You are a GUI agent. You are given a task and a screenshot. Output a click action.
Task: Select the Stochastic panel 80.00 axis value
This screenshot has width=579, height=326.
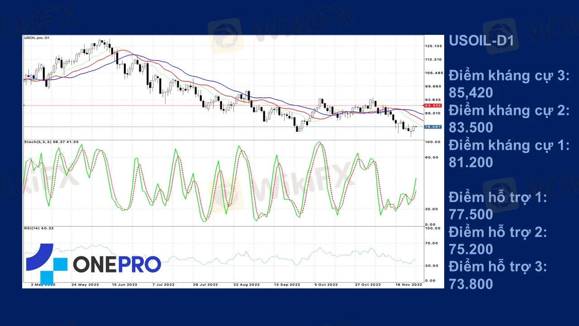pyautogui.click(x=432, y=157)
